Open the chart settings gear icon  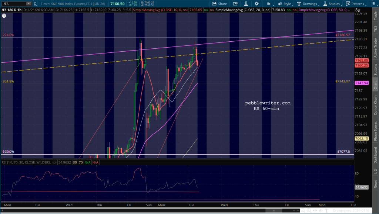coord(256,4)
